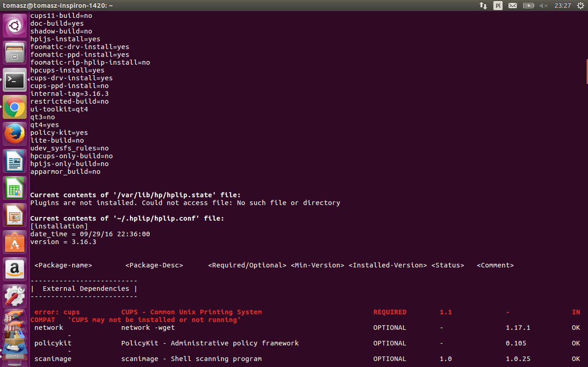Click the '~/.hplip/hplip.conf' heading line
The image size is (588, 367).
click(x=127, y=218)
